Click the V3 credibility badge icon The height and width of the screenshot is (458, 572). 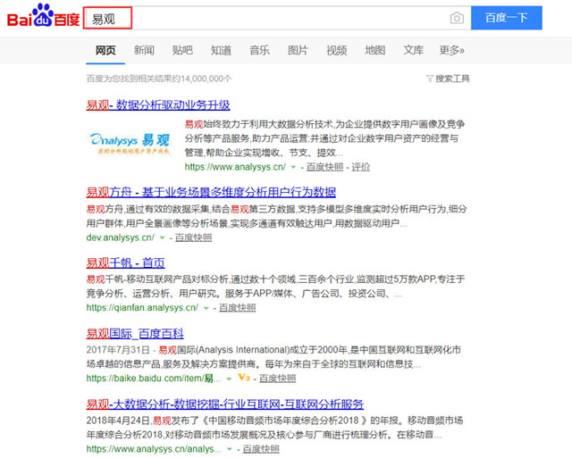point(244,378)
